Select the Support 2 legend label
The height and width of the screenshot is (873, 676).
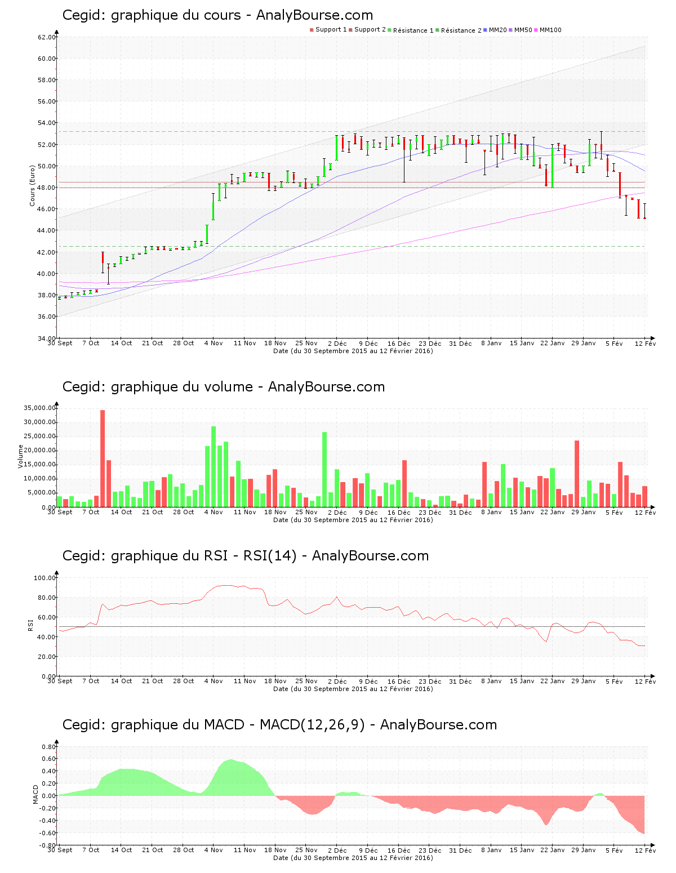click(x=370, y=30)
